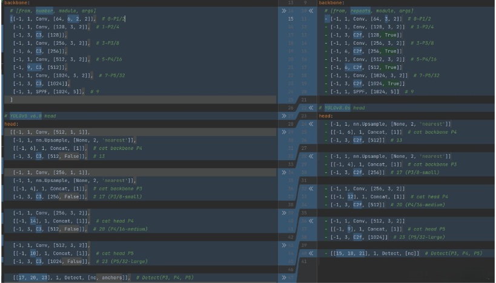Apply right change arrow beside line 32
This screenshot has height=283, width=496.
click(311, 189)
